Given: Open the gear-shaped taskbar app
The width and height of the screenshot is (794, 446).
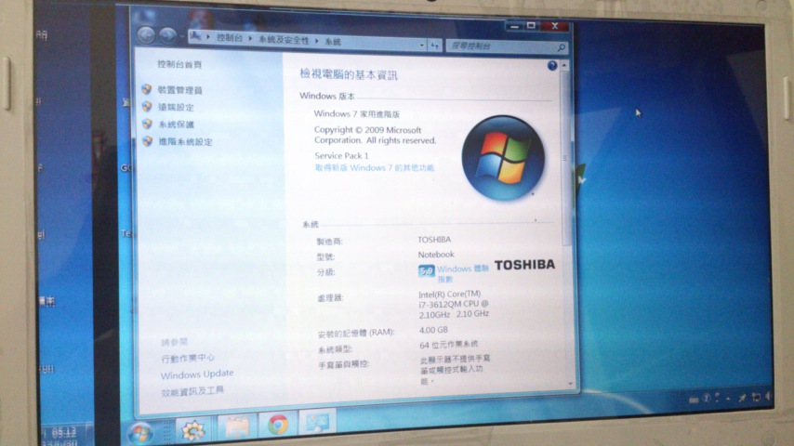Looking at the screenshot, I should tap(193, 430).
